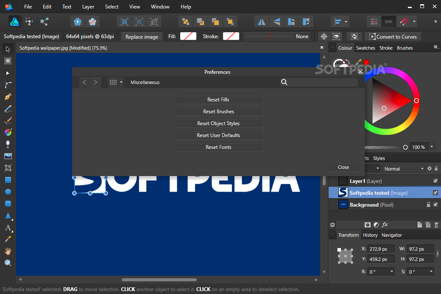Viewport: 441px width, 294px height.
Task: Expand rotation R value dropdown
Action: (x=391, y=272)
